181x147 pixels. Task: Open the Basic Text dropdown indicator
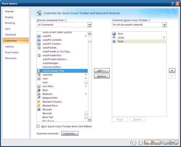pos(86,117)
